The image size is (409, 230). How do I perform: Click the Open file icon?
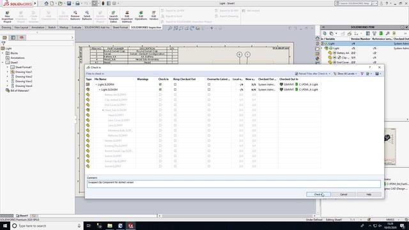(x=60, y=3)
